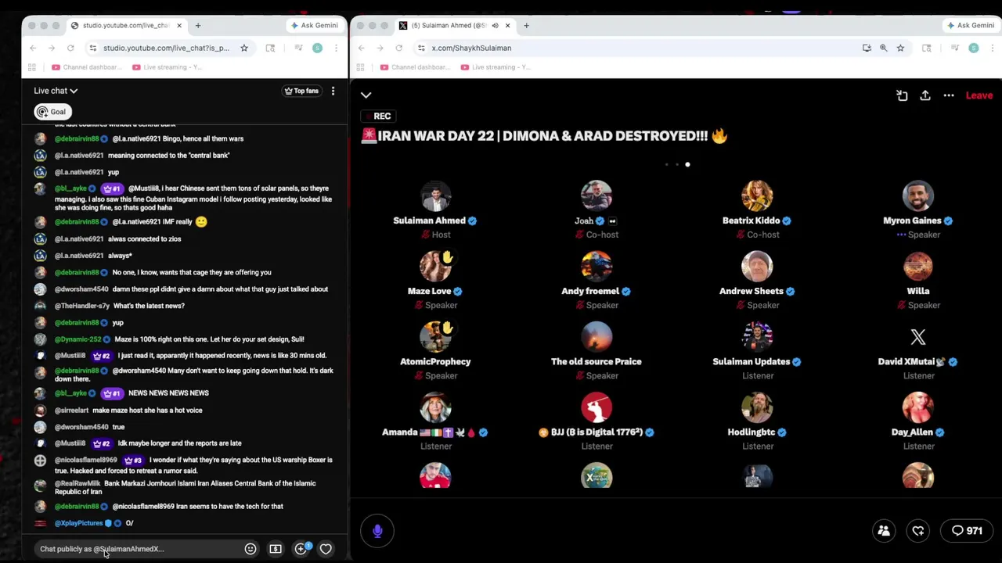Open live chat three-dot options menu
1002x563 pixels.
coord(333,91)
